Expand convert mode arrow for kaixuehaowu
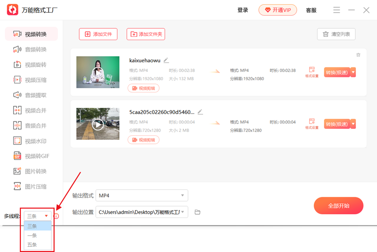 click(353, 72)
